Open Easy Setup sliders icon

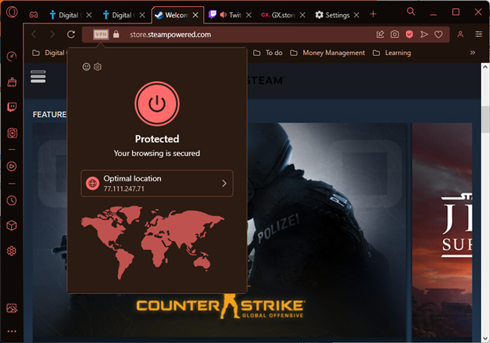(x=479, y=34)
